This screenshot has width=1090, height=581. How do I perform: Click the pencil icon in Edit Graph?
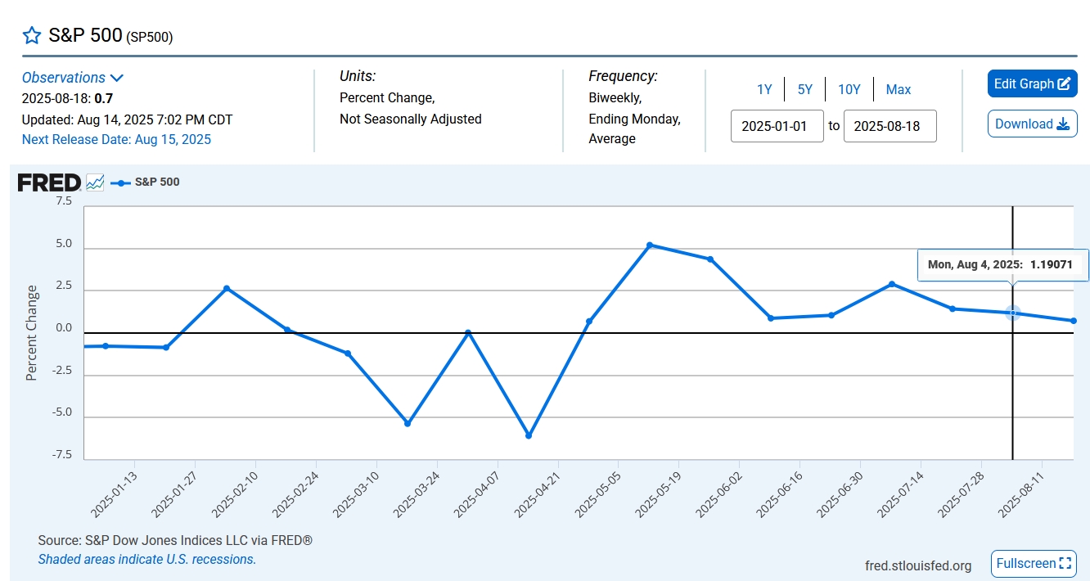(1064, 84)
